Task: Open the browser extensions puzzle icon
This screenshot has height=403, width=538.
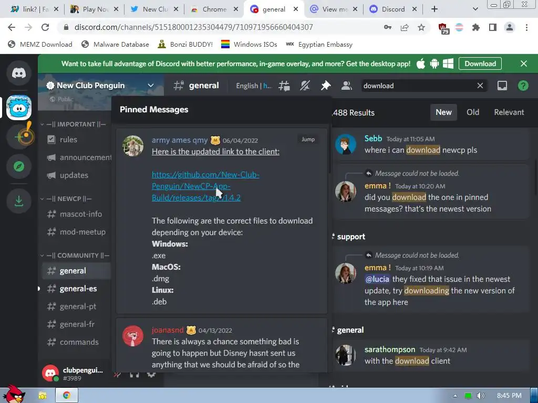Action: 476,27
